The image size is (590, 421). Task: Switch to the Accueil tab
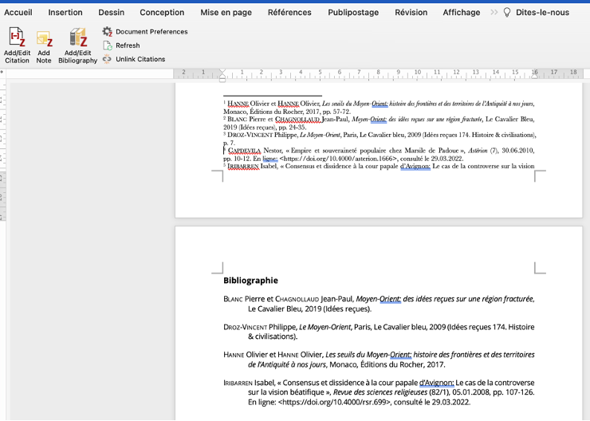point(18,13)
